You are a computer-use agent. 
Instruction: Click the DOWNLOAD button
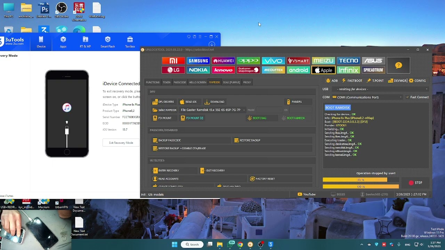click(214, 102)
